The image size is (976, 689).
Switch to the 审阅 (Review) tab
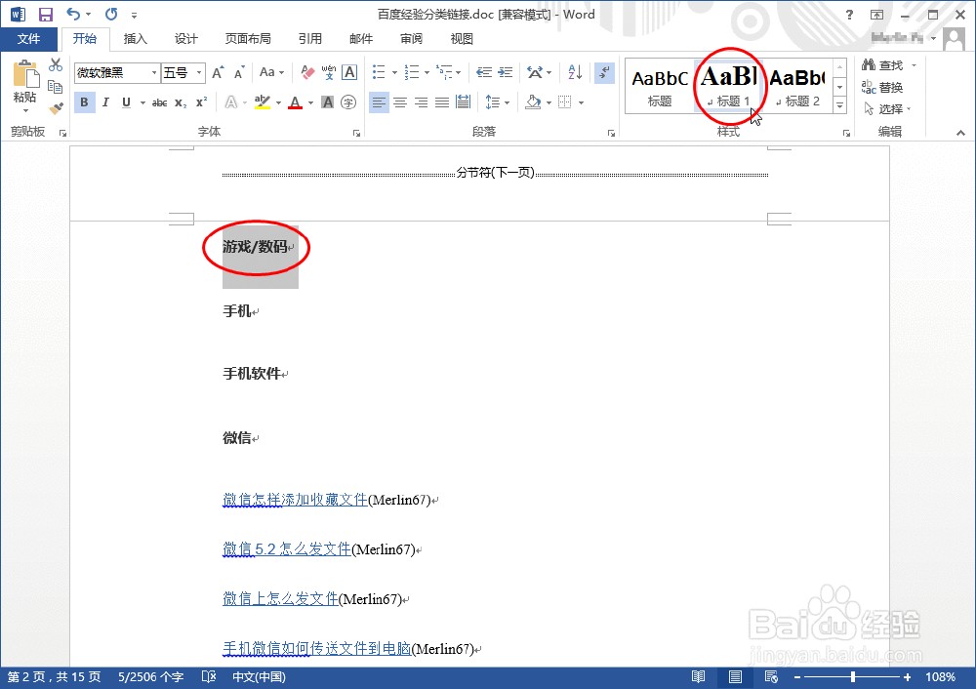coord(411,39)
